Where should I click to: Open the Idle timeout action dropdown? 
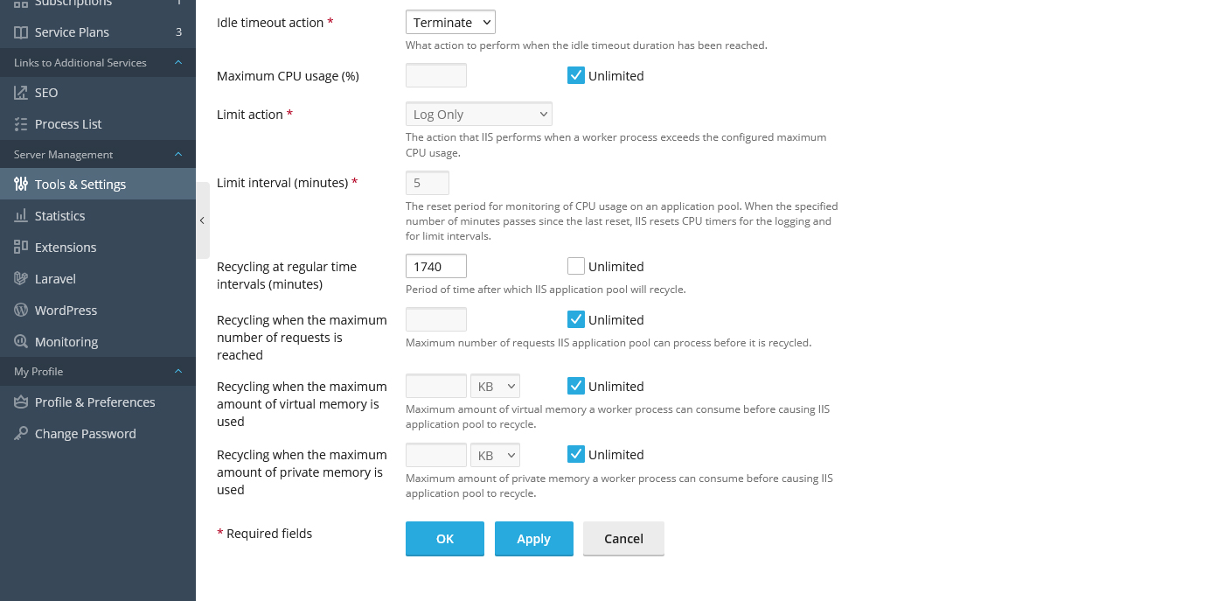coord(450,23)
